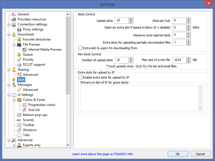Image resolution: width=215 pixels, height=161 pixels.
Task: Collapse the File Preview tree node
Action: pos(14,45)
